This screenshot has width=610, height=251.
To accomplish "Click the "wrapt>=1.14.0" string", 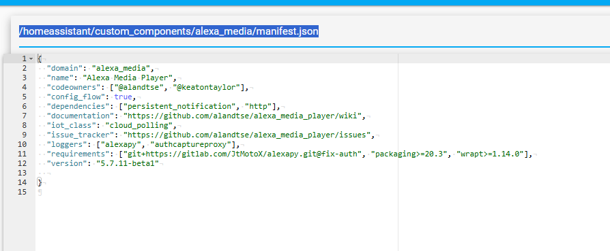I will click(x=490, y=154).
